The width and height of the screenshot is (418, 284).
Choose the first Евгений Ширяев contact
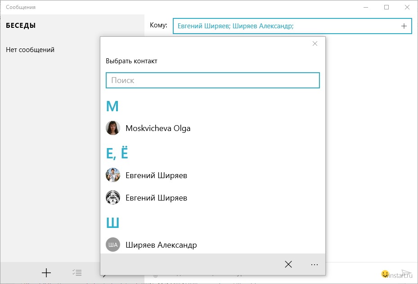[x=156, y=175]
